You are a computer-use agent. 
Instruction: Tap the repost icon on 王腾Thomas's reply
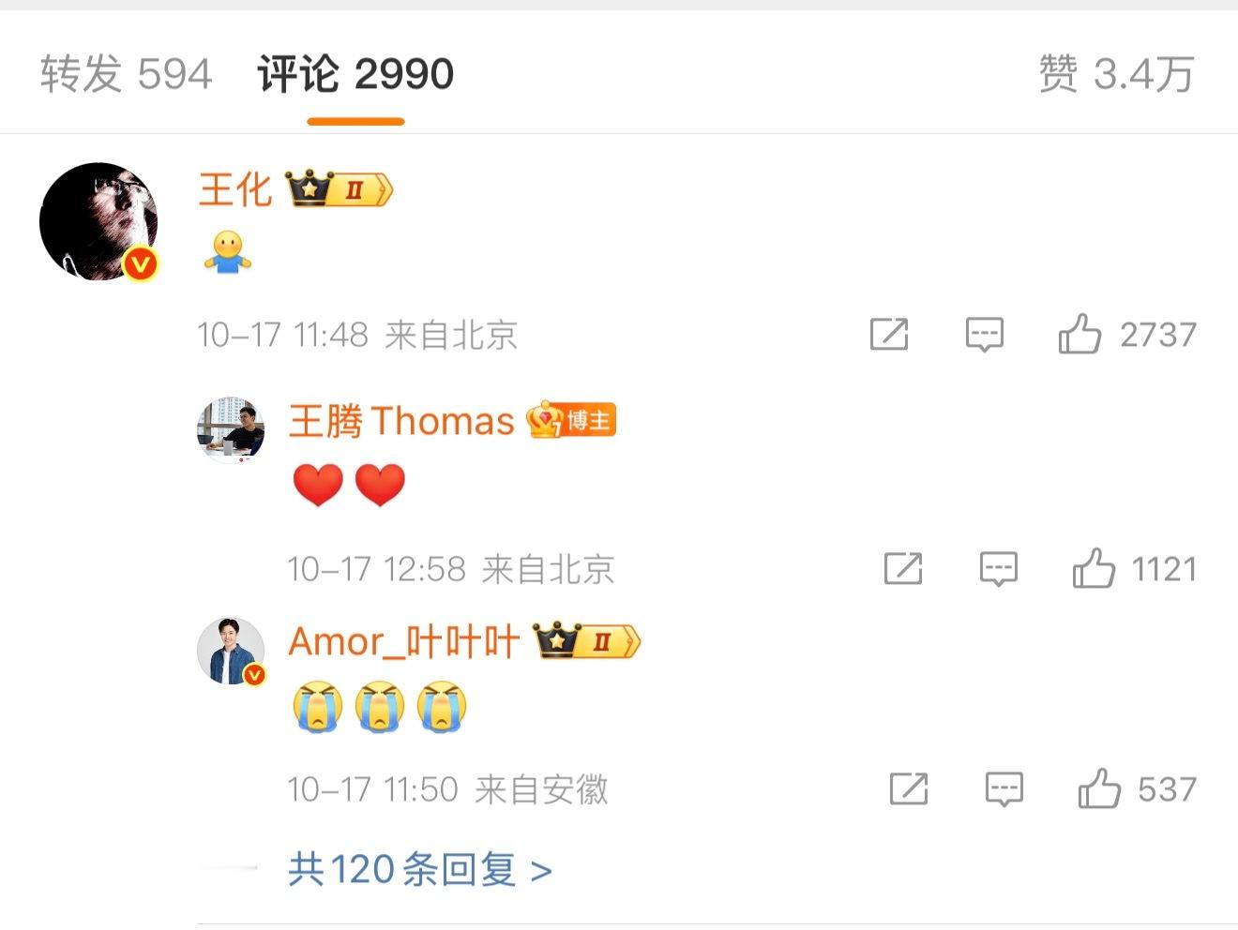903,568
